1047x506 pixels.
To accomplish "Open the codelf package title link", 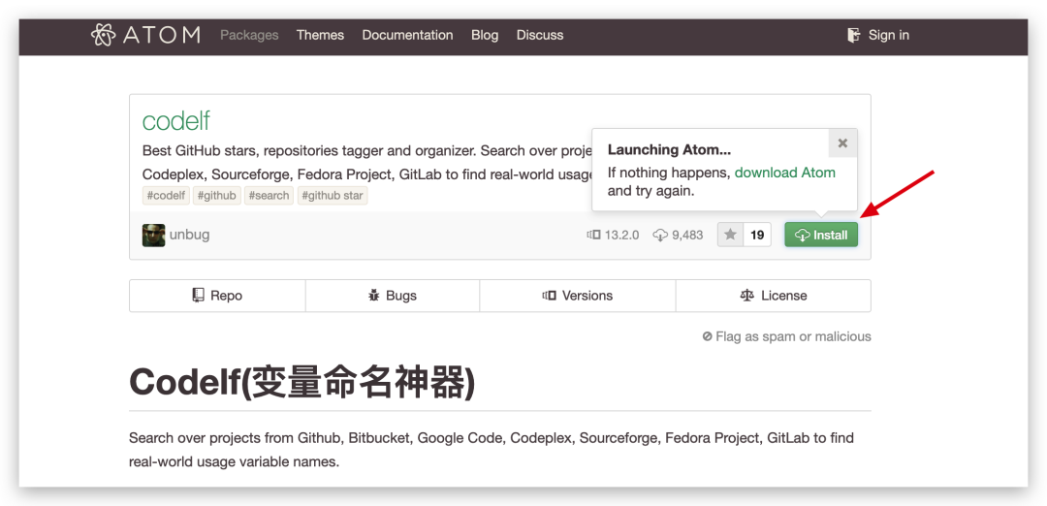I will pos(176,121).
